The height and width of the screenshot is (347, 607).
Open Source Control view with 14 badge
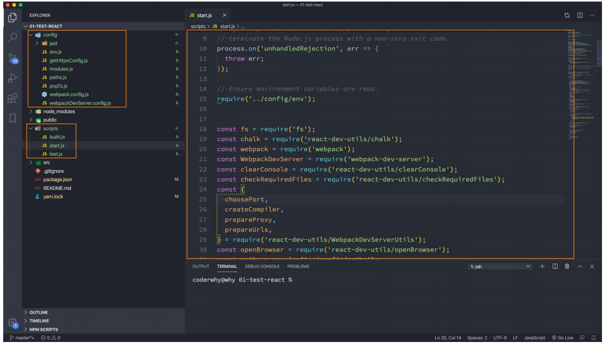13,58
